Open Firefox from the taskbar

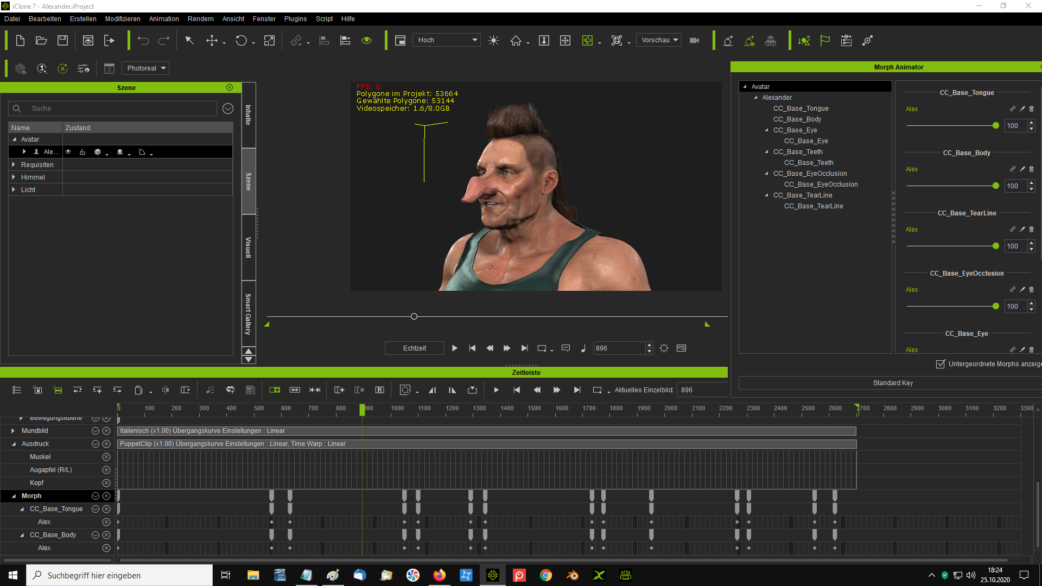(439, 575)
